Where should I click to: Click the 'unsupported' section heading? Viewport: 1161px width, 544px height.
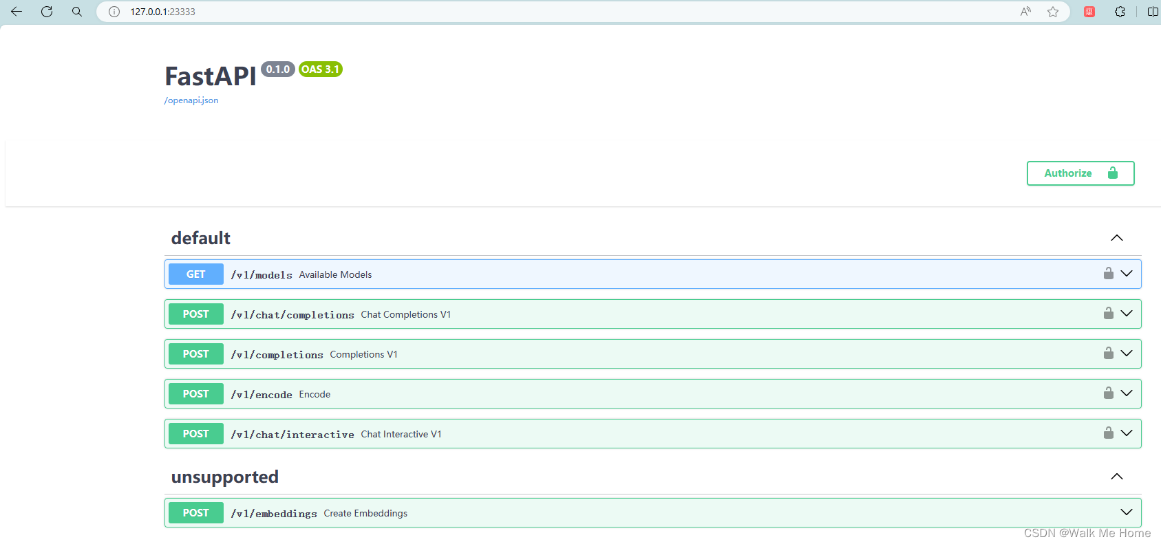click(x=225, y=477)
